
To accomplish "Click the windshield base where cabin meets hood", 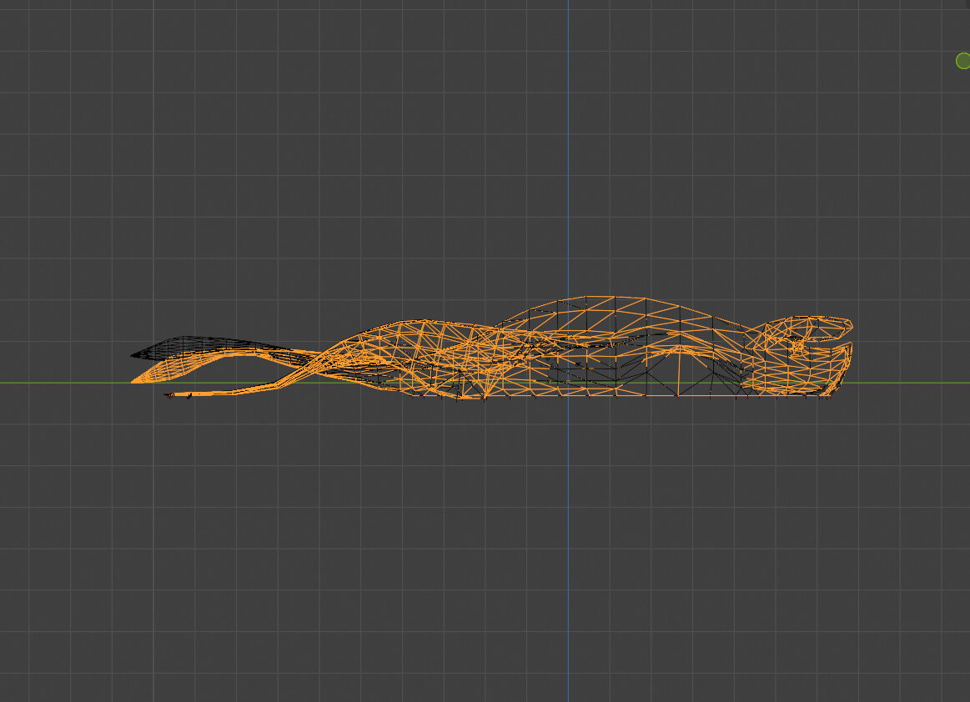I will tap(498, 323).
